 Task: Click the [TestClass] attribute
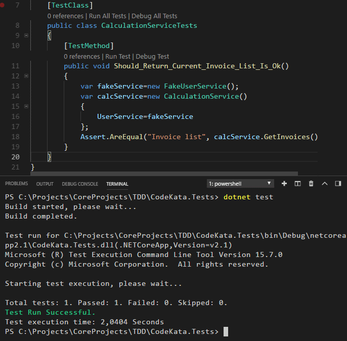pyautogui.click(x=70, y=5)
